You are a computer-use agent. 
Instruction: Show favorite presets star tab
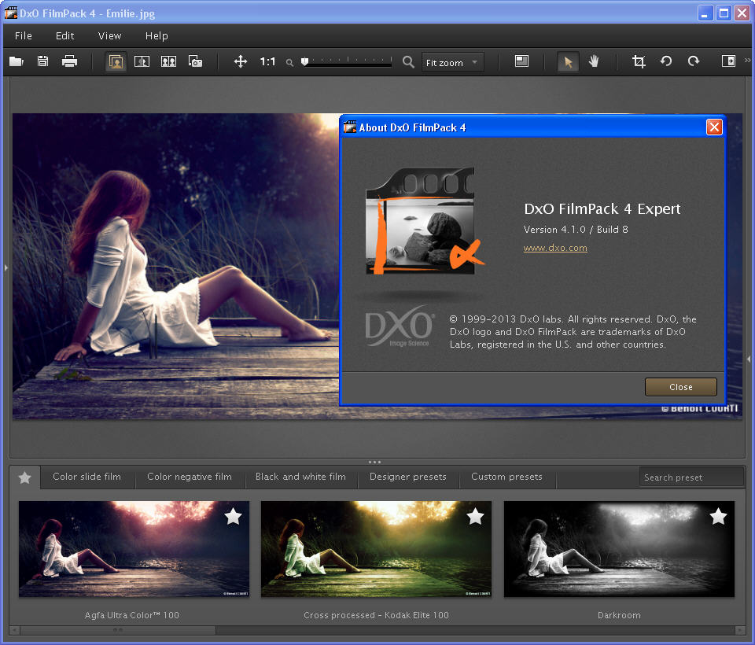coord(25,477)
